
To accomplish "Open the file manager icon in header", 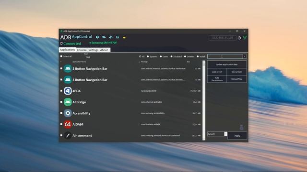I will click(x=118, y=37).
